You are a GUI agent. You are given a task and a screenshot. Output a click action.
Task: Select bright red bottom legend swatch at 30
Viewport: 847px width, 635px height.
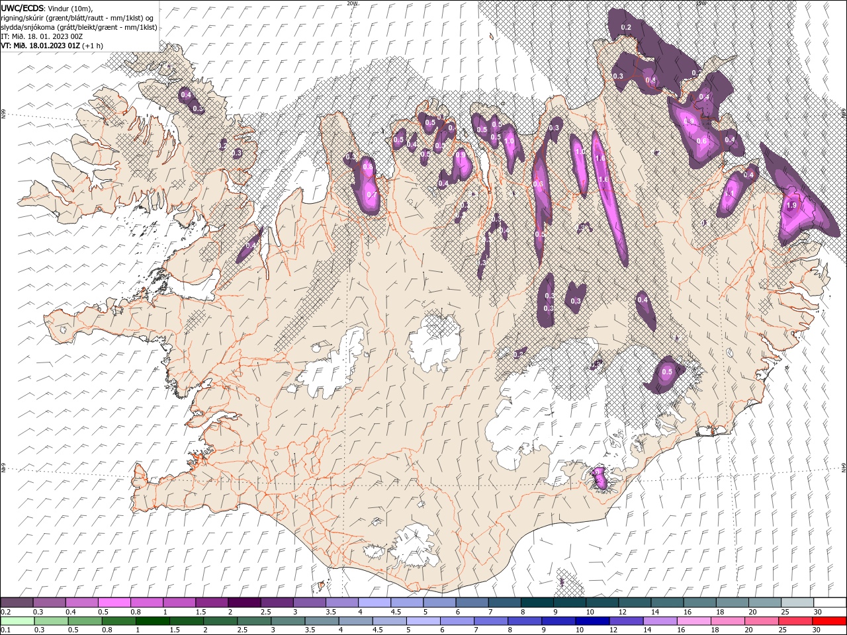tap(829, 621)
